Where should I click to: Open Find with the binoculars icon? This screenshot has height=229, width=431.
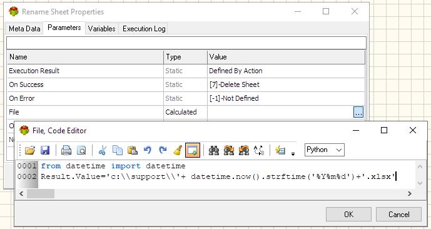[214, 150]
